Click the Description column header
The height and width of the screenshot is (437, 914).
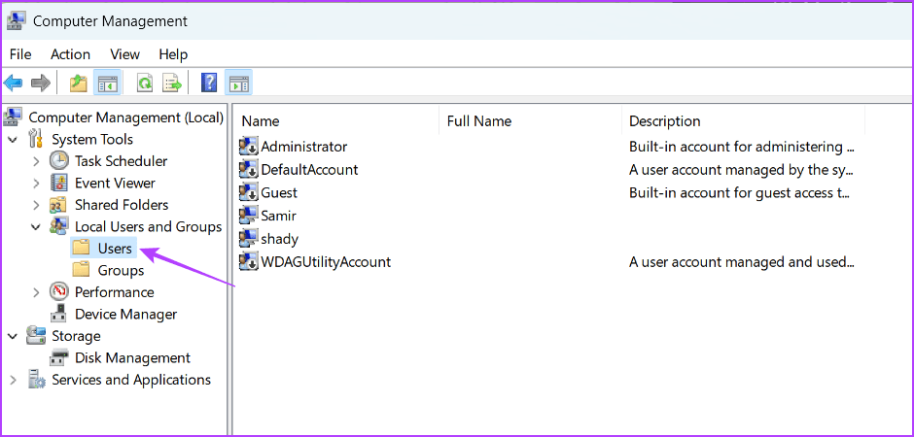pos(664,121)
